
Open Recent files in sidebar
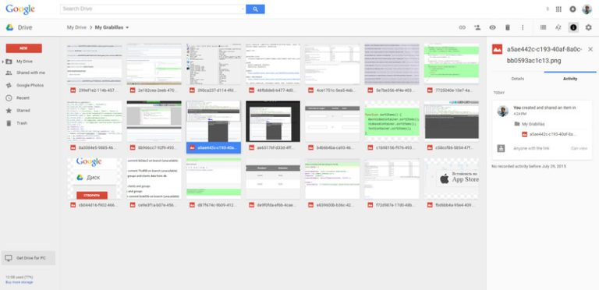[x=23, y=97]
